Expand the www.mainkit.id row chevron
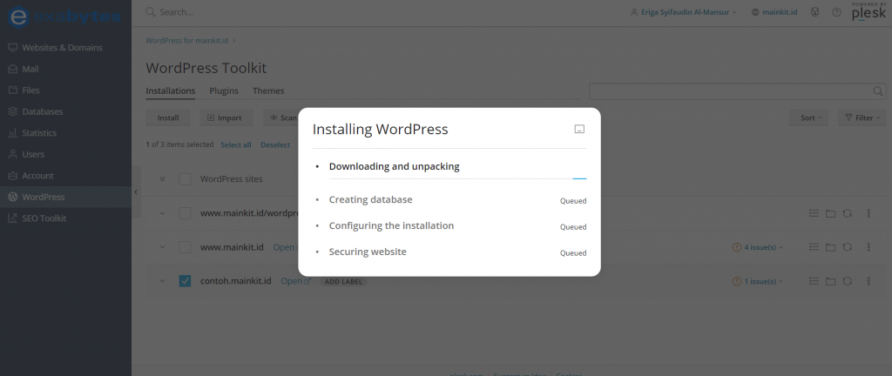Image resolution: width=892 pixels, height=376 pixels. tap(162, 247)
